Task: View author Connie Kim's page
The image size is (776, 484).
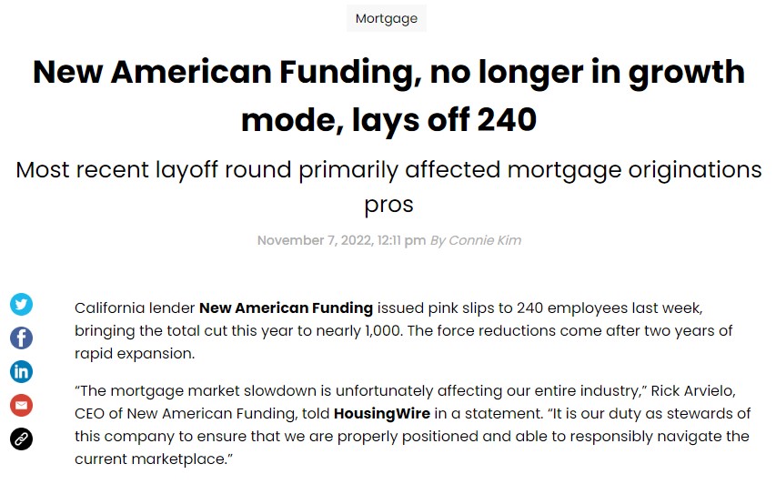Action: pos(485,240)
